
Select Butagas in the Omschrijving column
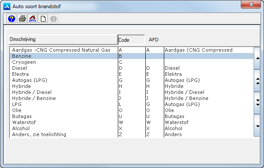22,116
